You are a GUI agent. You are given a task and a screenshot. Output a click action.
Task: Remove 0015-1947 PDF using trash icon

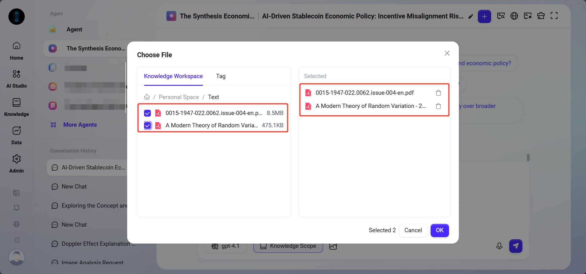[x=438, y=93]
